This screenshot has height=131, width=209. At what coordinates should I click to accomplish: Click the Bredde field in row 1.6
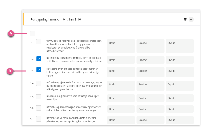[x=150, y=109]
